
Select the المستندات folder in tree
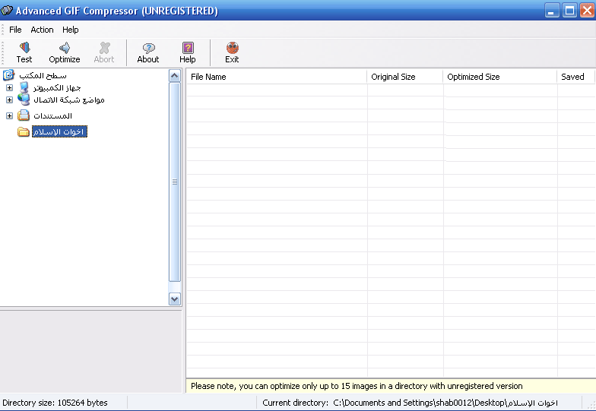52,115
